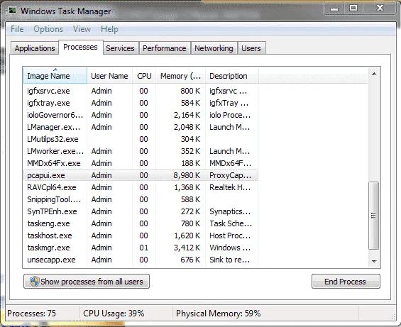This screenshot has width=401, height=327.
Task: Click the Realtek H... description cell
Action: [x=230, y=187]
